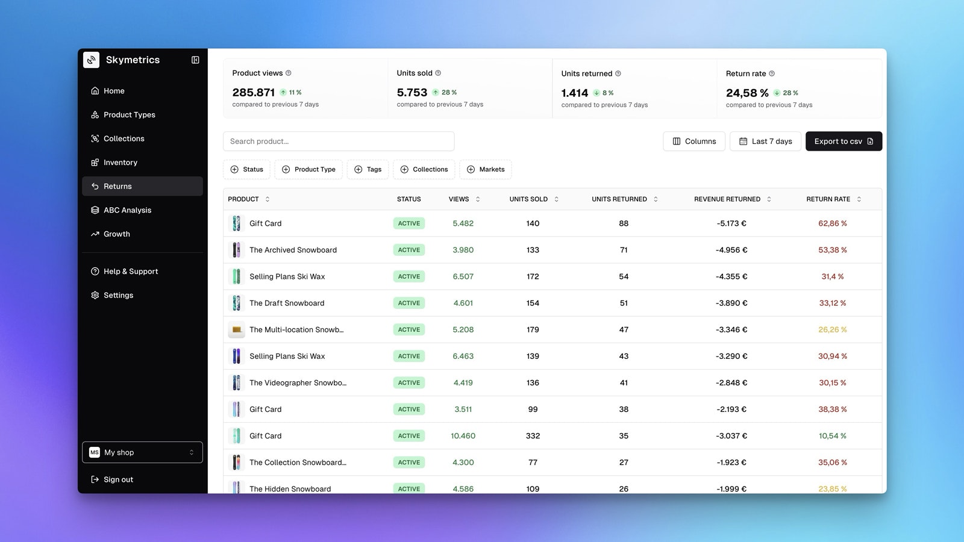Click the -4.956 € revenue returned cell
The image size is (964, 542).
[x=731, y=250]
